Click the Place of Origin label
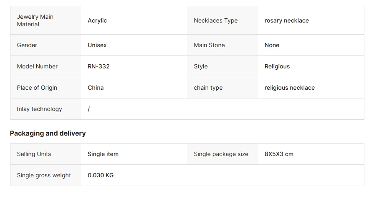 37,88
